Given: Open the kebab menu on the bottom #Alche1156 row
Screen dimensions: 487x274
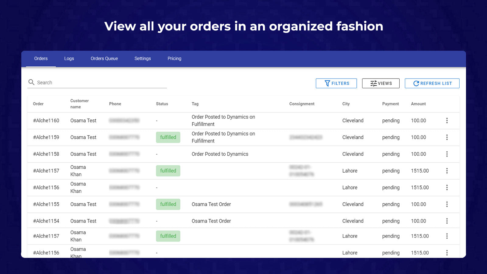Looking at the screenshot, I should pos(447,252).
